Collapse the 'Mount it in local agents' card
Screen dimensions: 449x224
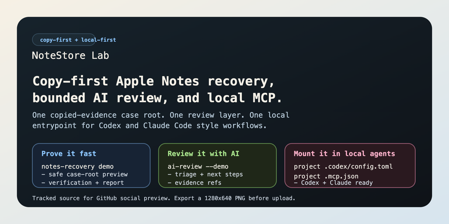click(350, 166)
